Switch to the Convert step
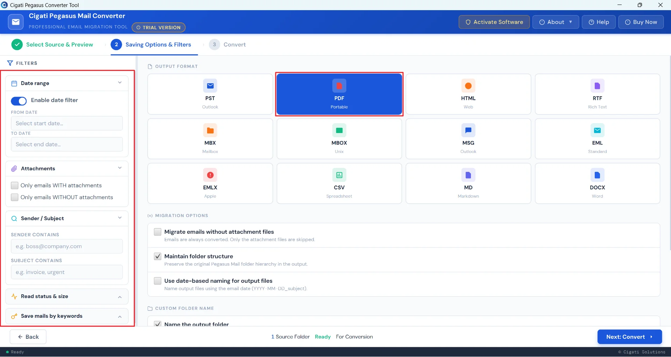This screenshot has width=671, height=357. 227,44
